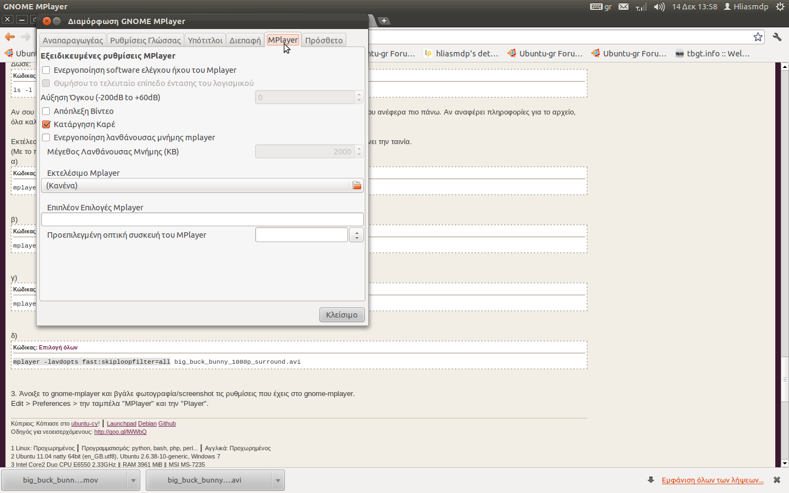Open a new browser tab
Viewport: 789px width, 493px height.
point(385,21)
